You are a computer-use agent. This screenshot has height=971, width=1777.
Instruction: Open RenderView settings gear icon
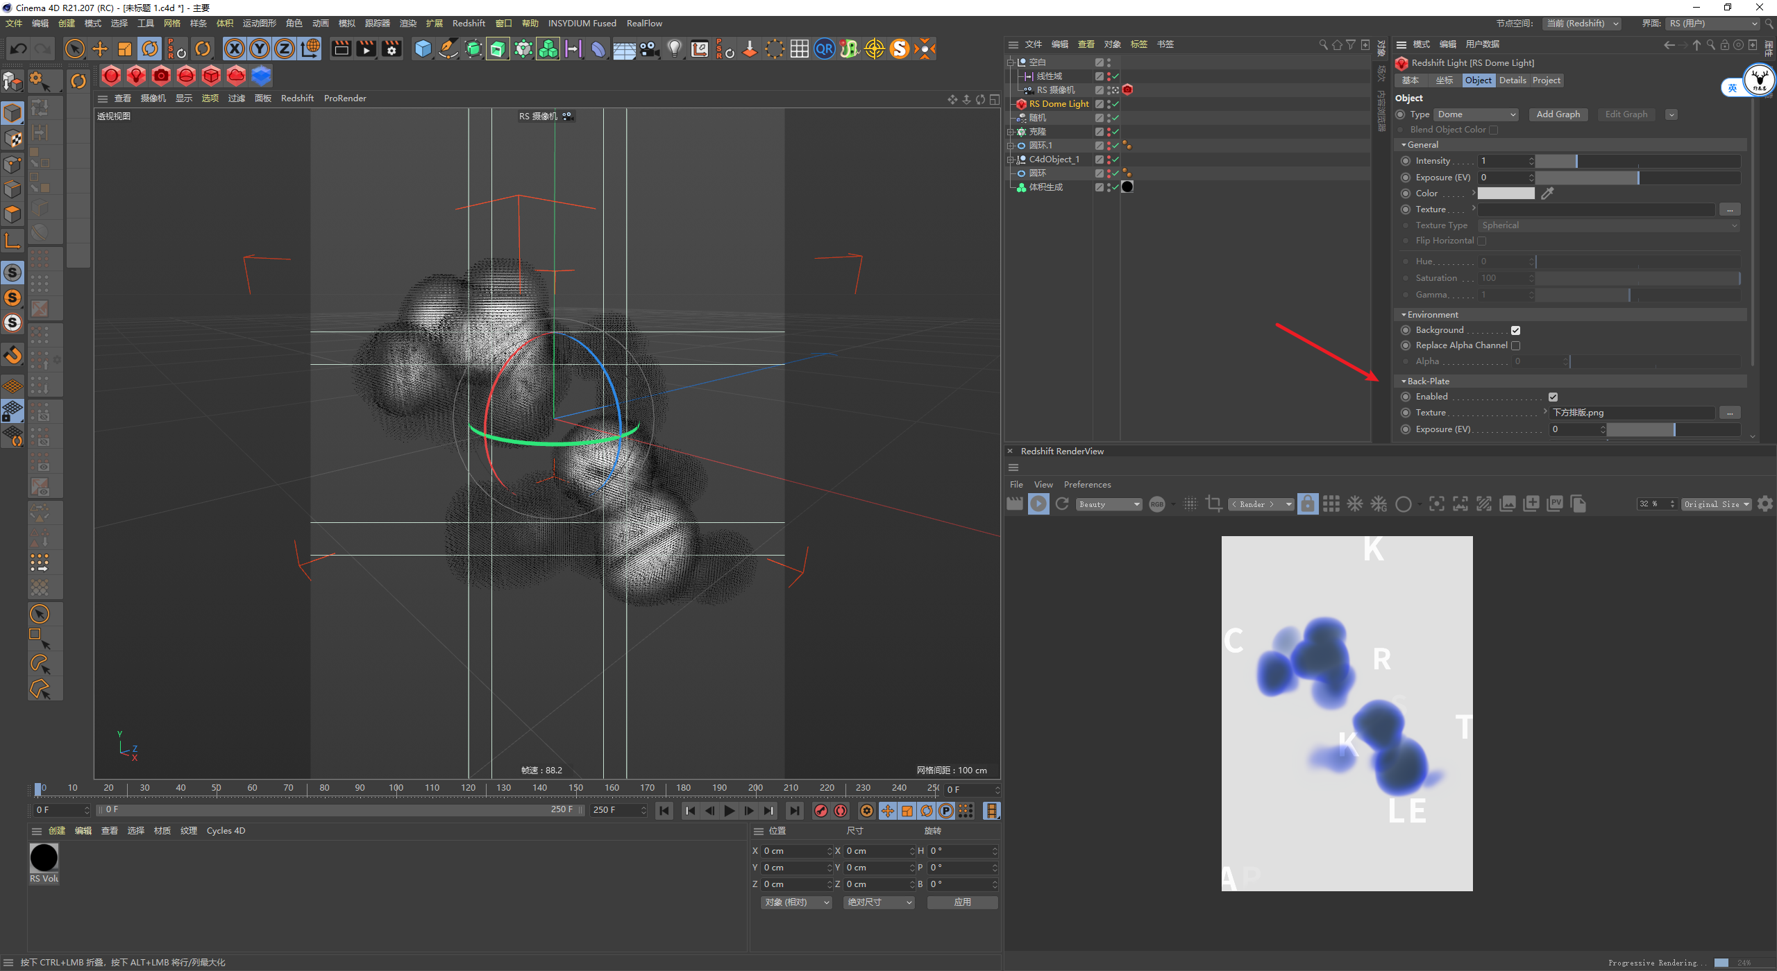(1765, 504)
